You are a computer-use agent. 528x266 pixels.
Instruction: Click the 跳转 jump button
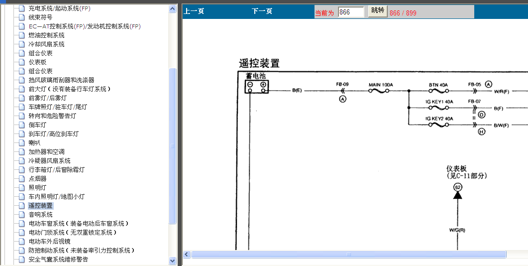(378, 11)
